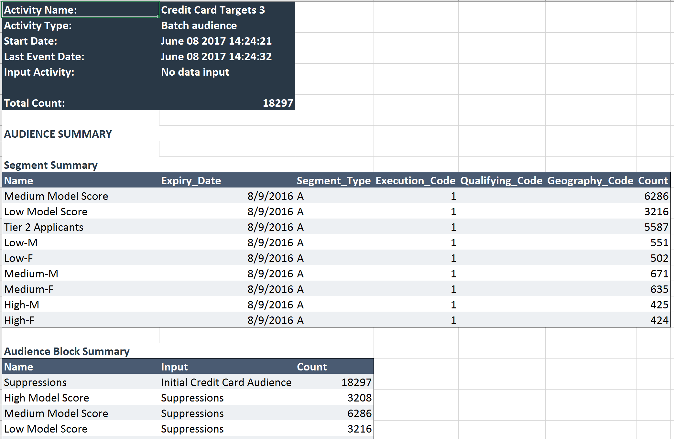Select the High-F segment name cell
Viewport: 674px width, 439px height.
(x=19, y=320)
